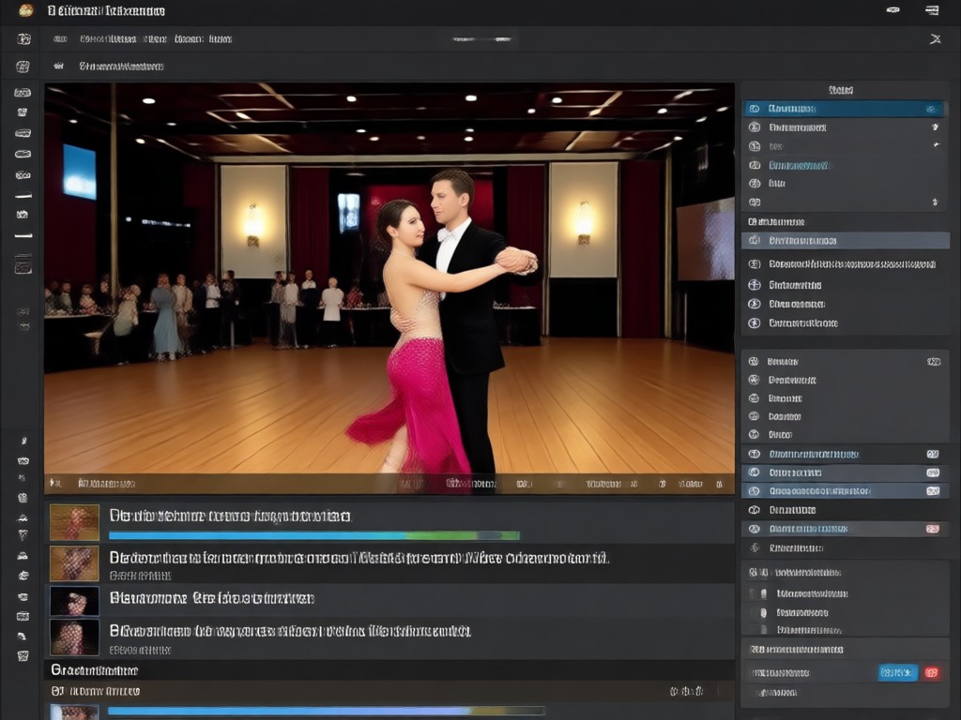The image size is (961, 720).
Task: Click the blue-green progress bar under the first list item
Action: (314, 535)
